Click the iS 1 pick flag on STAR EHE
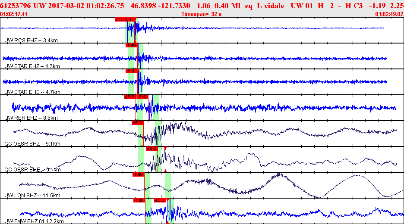Screen dimensions: 404x224 pyautogui.click(x=131, y=71)
